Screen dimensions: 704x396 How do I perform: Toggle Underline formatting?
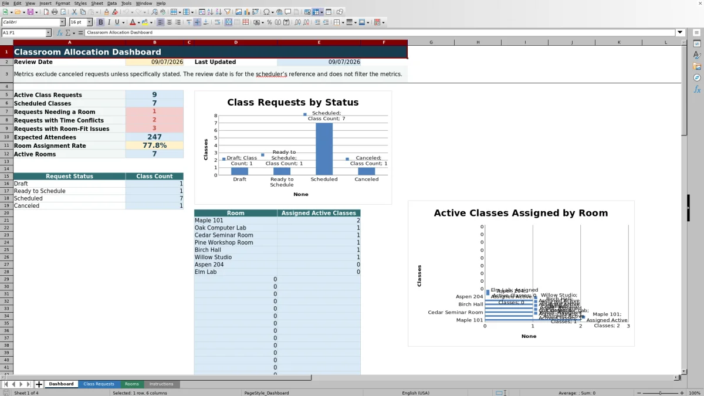(117, 22)
